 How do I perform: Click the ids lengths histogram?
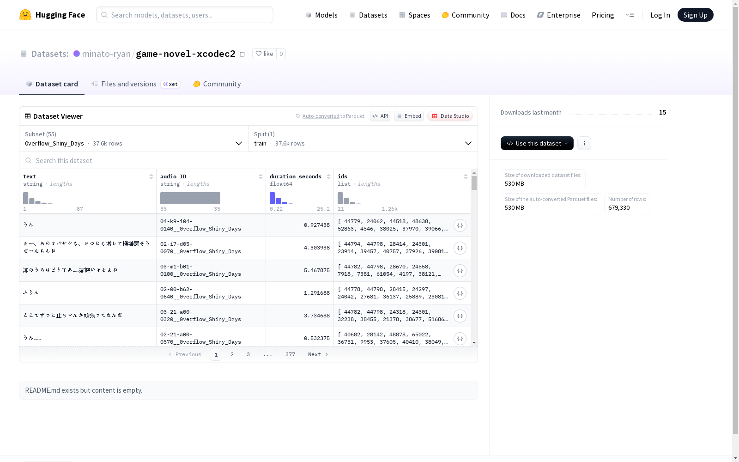coord(368,198)
